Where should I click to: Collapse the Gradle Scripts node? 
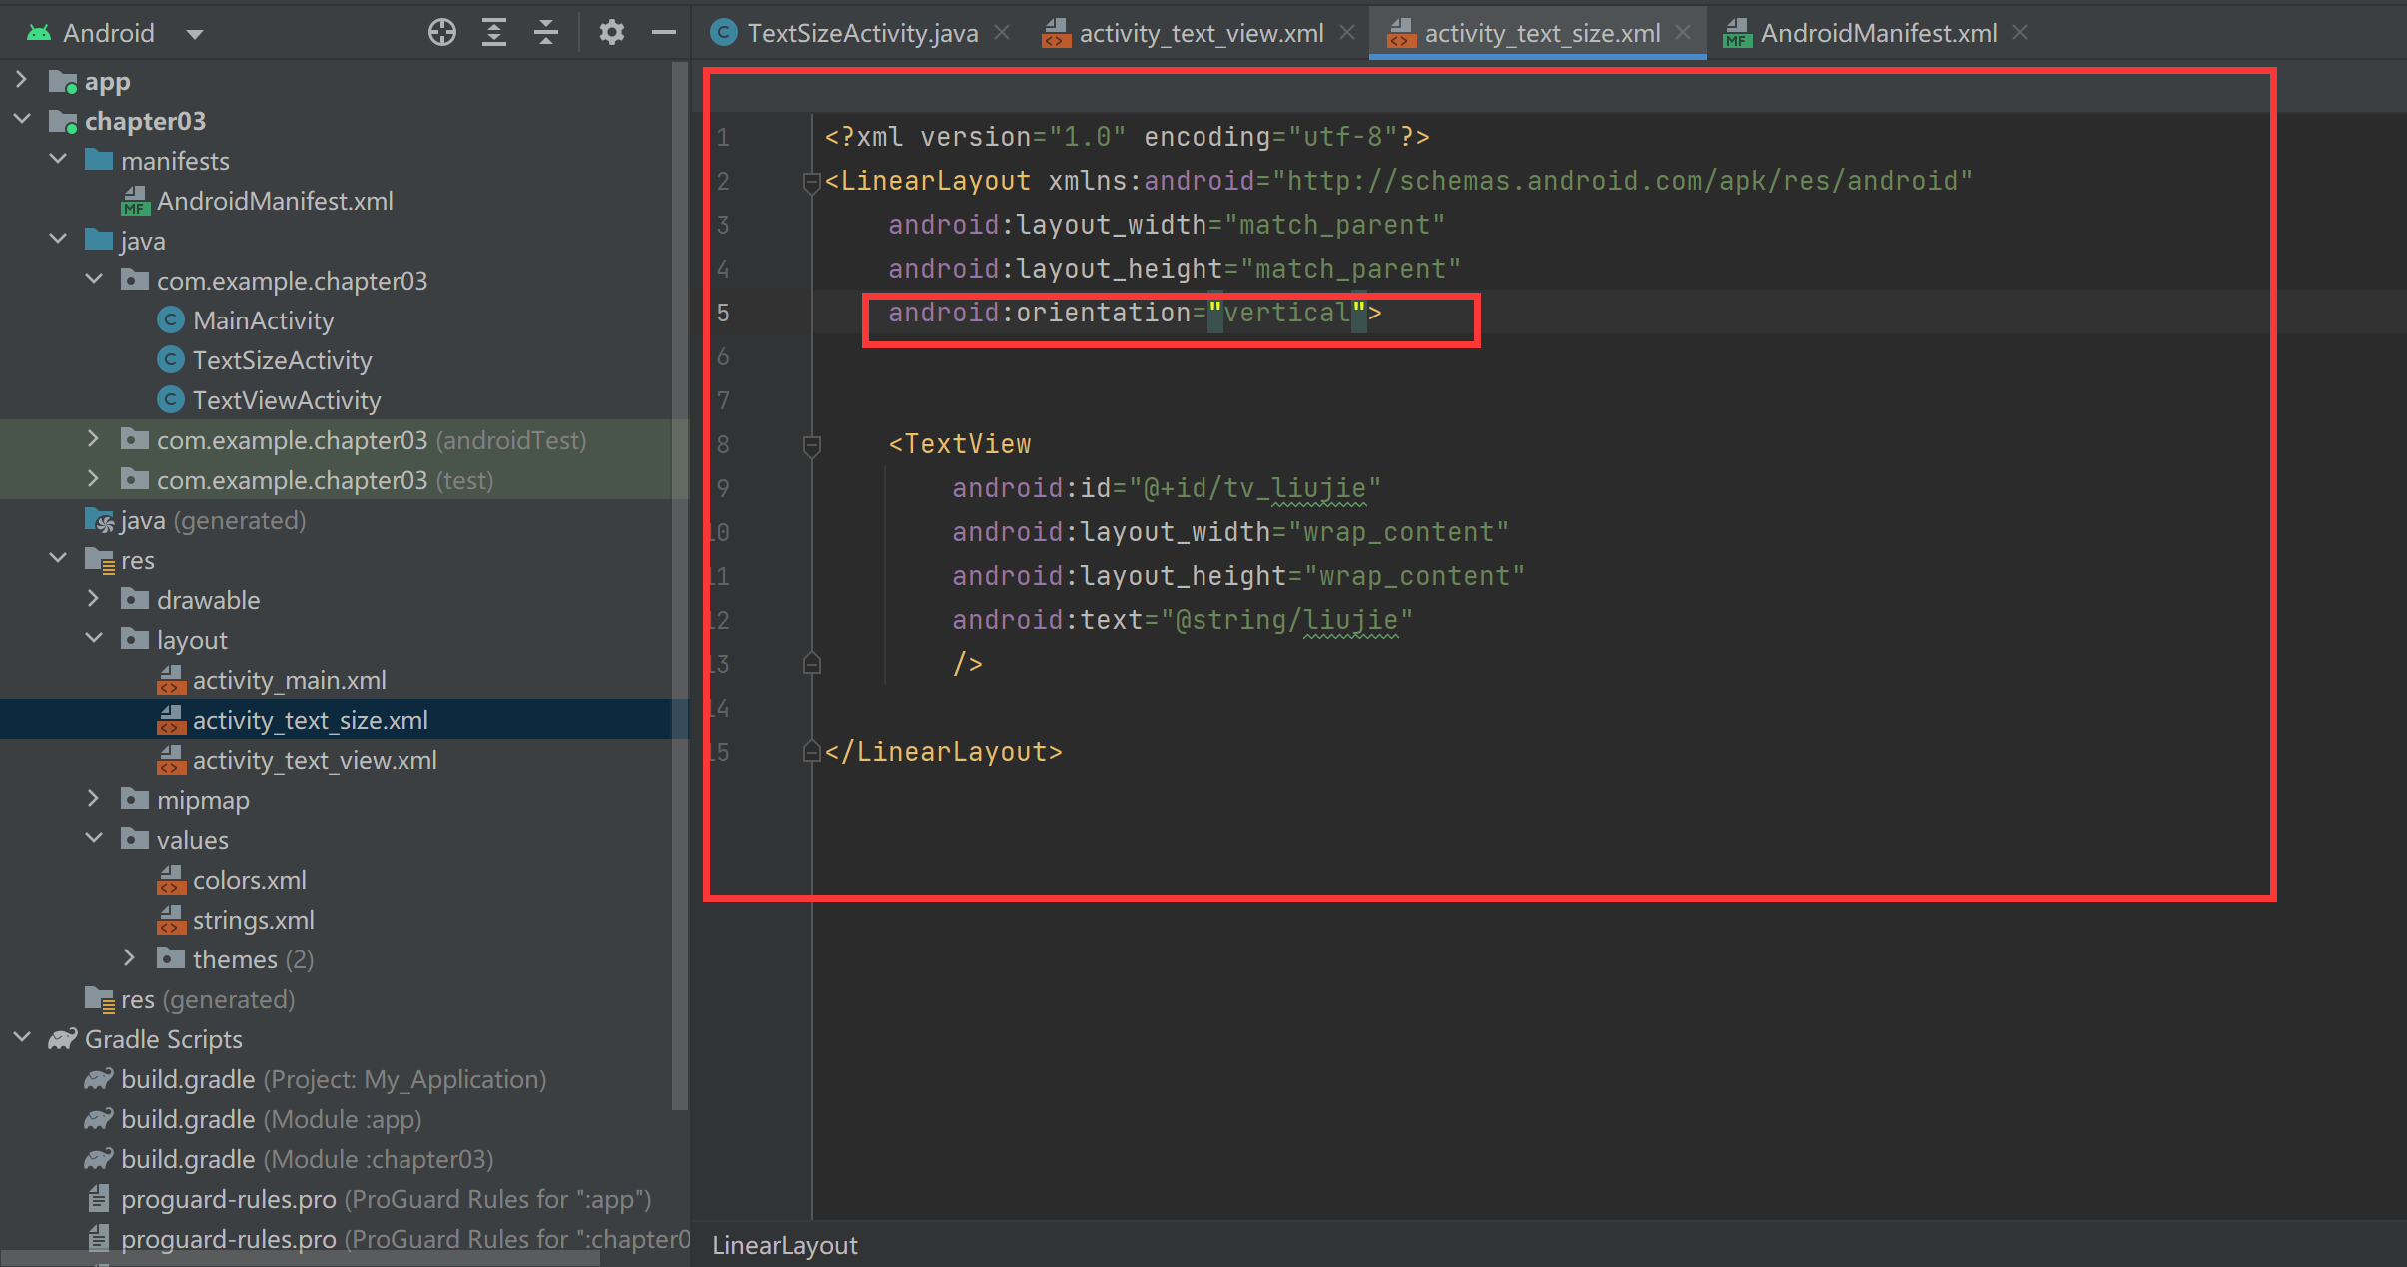click(21, 1037)
